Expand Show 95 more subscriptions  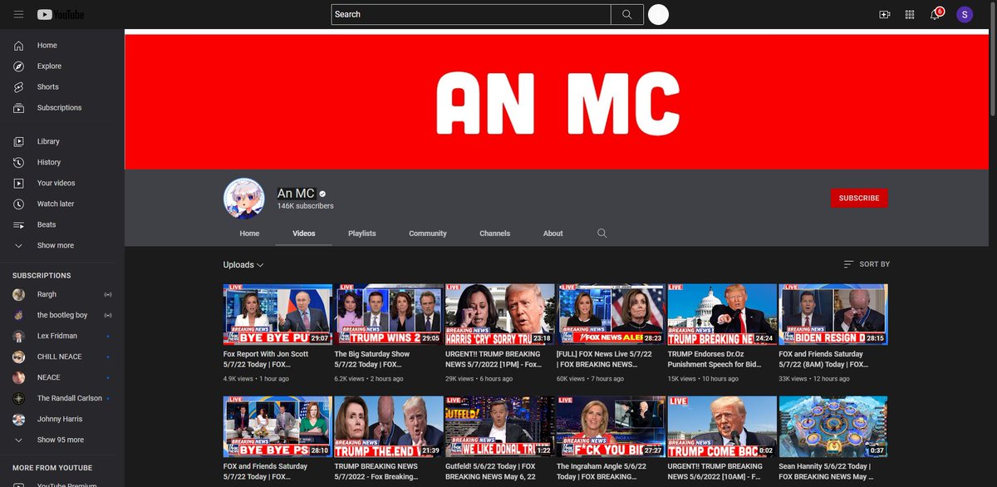click(x=62, y=440)
